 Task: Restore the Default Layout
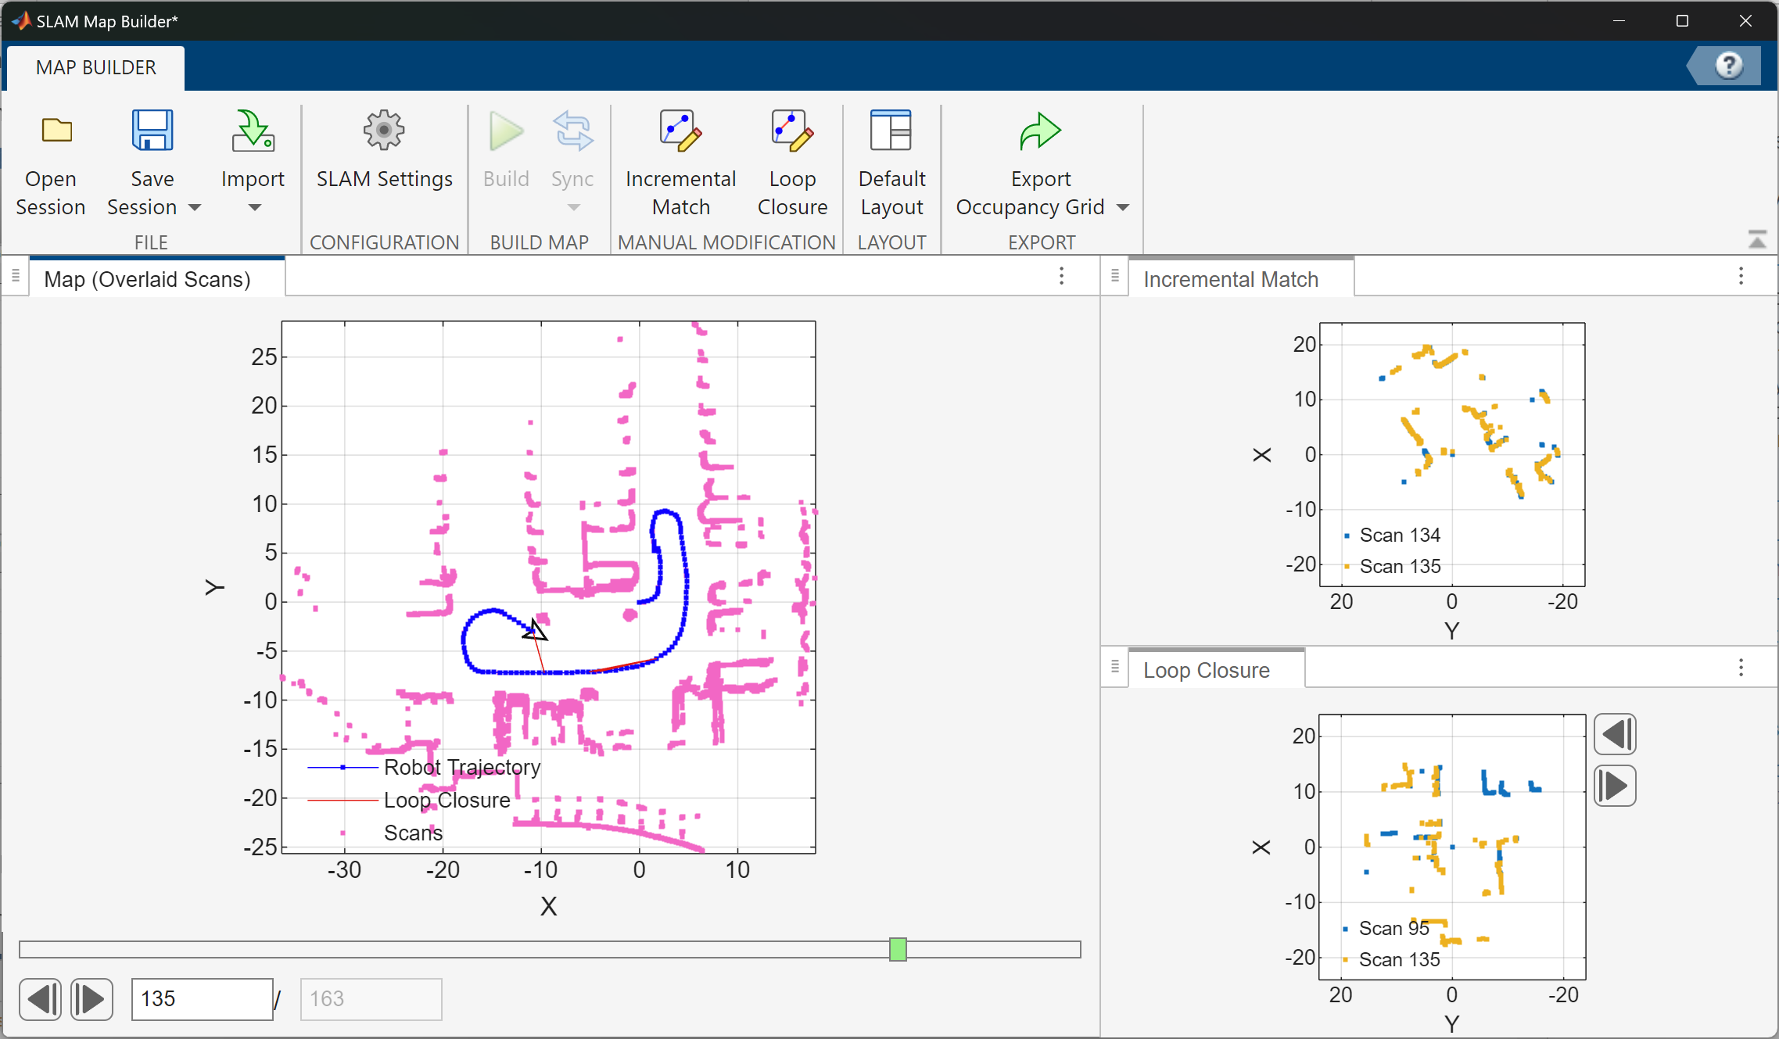[x=891, y=160]
